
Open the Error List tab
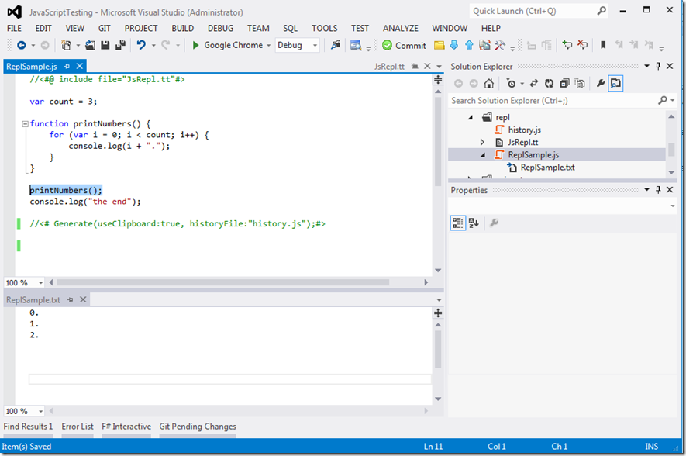(78, 427)
